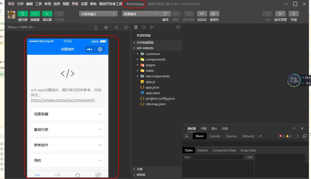The image size is (311, 179).
Task: Toggle the 调试器 debugger panel button
Action: pyautogui.click(x=47, y=14)
